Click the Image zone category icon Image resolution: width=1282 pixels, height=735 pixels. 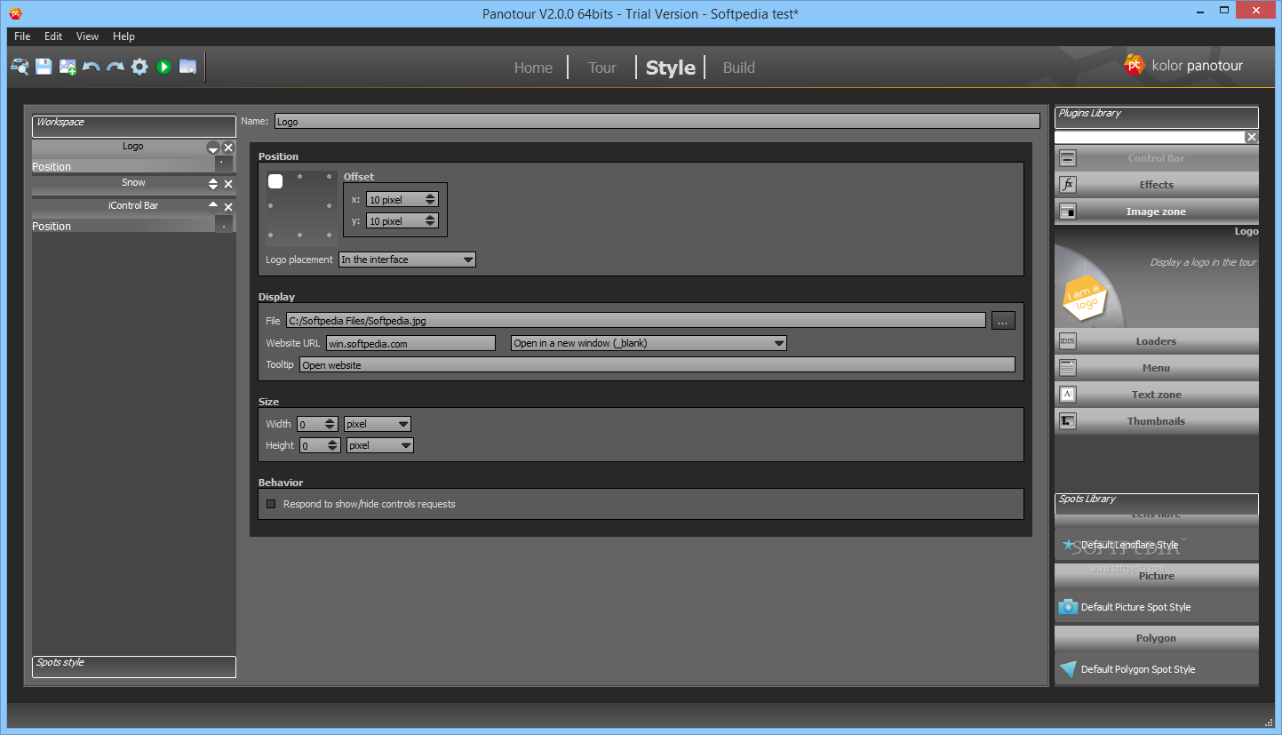[1068, 212]
